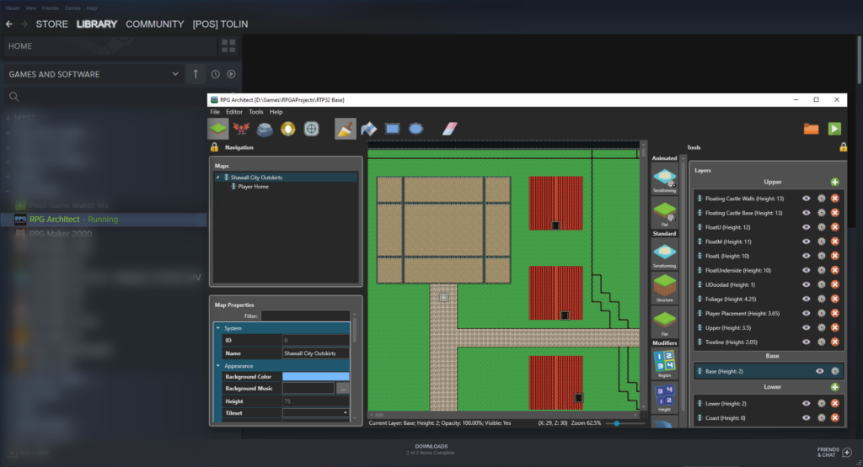Select the paintbrush draw tool

click(346, 129)
